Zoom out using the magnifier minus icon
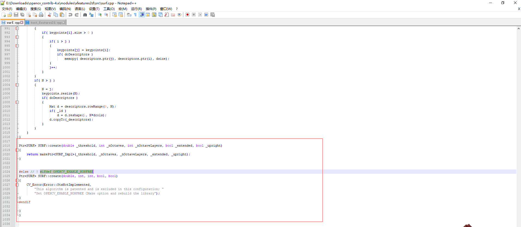The image size is (521, 227). point(106,15)
